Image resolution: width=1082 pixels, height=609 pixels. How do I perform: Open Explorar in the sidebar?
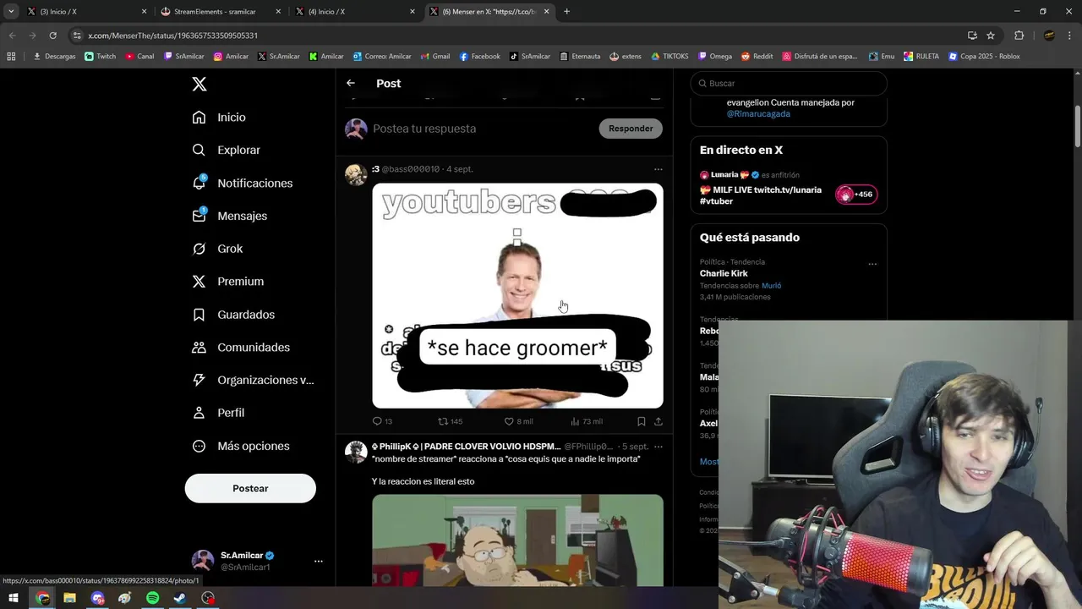coord(226,150)
